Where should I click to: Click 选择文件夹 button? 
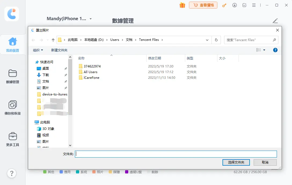click(236, 162)
